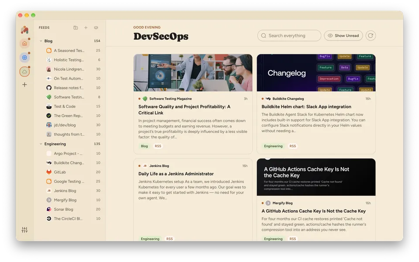This screenshot has width=419, height=262.
Task: Collapse the Engineering feed group
Action: click(41, 144)
